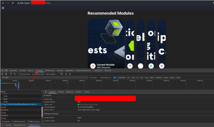Click the network filter funnel icon
The image size is (214, 127).
pos(11,74)
